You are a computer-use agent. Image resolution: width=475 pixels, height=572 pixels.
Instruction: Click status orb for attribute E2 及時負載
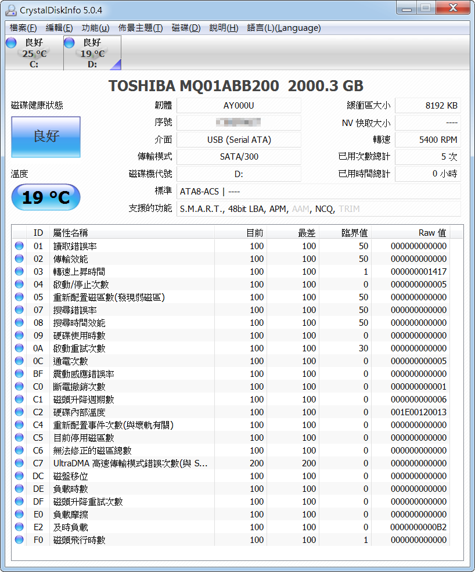19,527
